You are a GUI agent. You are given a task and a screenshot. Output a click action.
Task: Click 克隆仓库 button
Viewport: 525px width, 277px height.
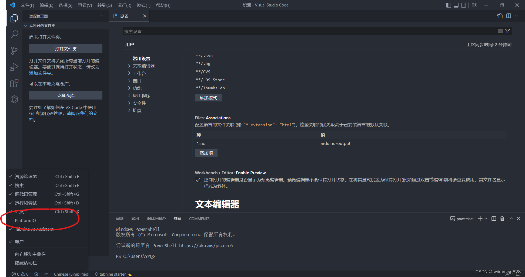66,95
